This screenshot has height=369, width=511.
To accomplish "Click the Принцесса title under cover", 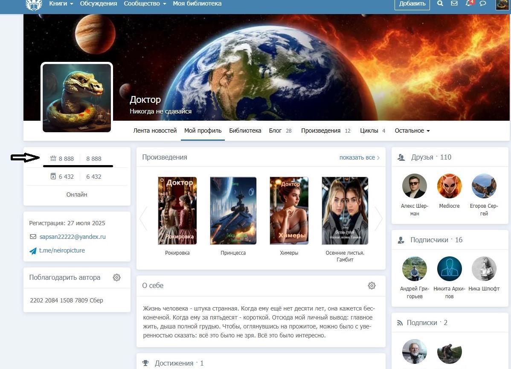I will point(233,253).
